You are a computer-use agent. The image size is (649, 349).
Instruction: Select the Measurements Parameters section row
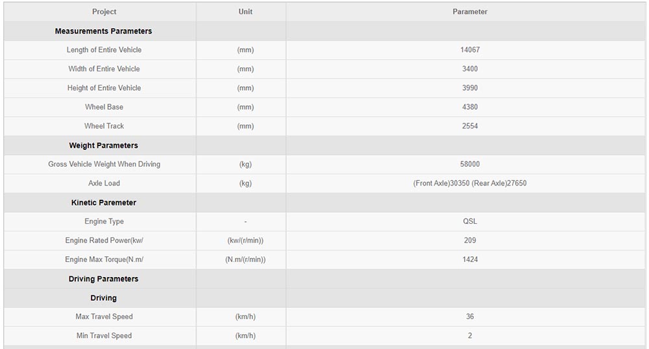[x=324, y=31]
